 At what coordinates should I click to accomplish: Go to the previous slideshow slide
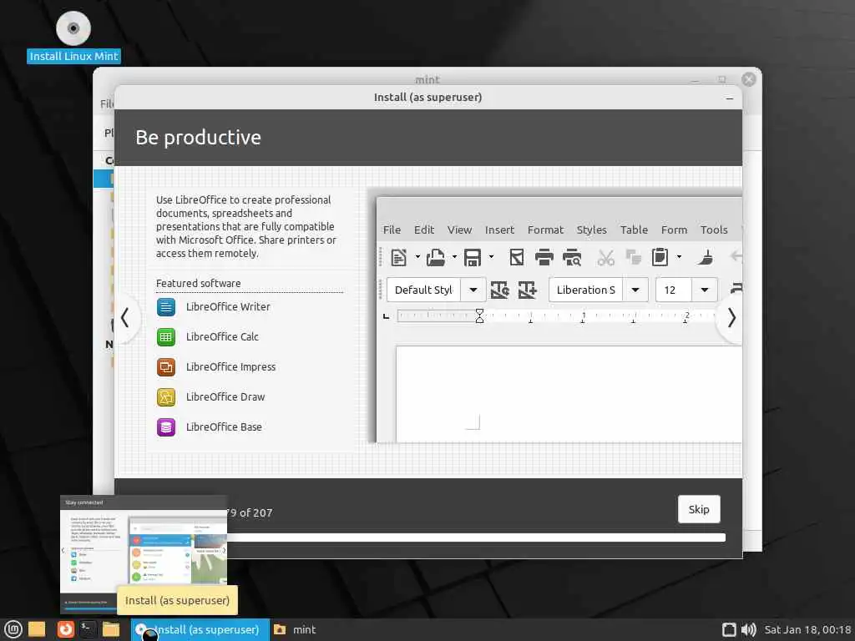pos(125,317)
